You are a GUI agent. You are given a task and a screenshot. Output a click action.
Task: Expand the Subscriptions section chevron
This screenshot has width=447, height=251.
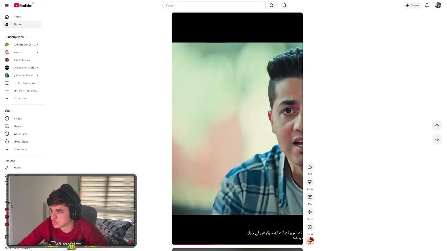coord(27,37)
